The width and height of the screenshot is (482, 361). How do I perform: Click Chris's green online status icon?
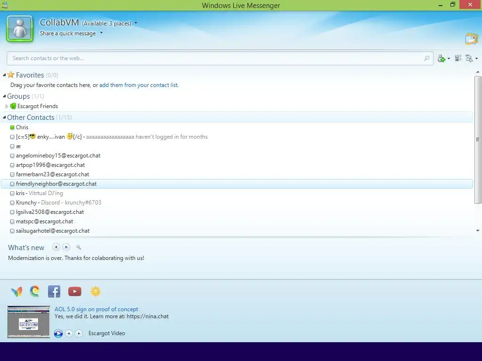pyautogui.click(x=12, y=127)
